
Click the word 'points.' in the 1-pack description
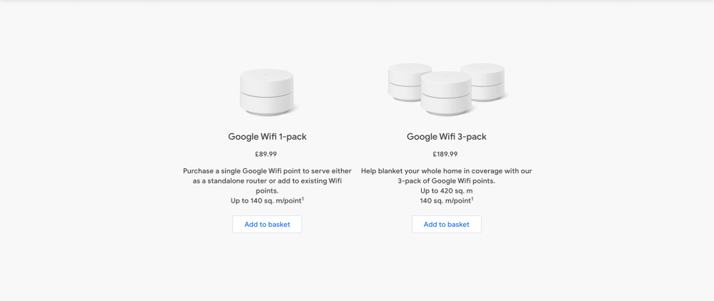(267, 191)
